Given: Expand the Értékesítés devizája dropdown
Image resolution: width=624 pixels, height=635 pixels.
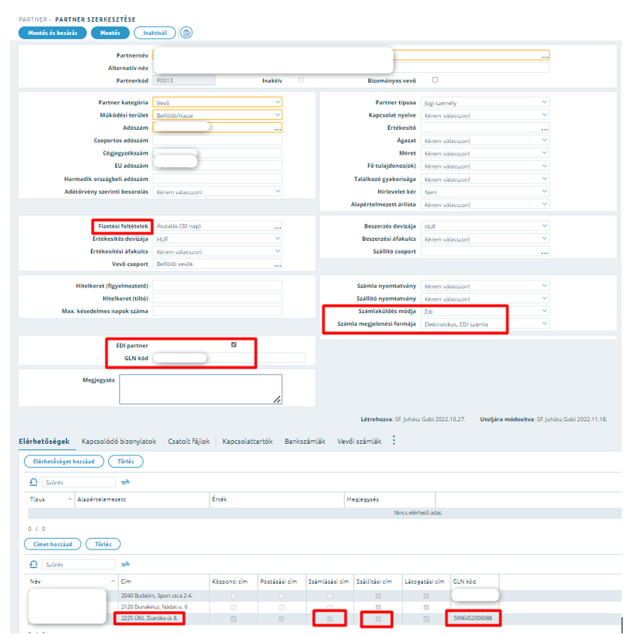Looking at the screenshot, I should coord(217,239).
